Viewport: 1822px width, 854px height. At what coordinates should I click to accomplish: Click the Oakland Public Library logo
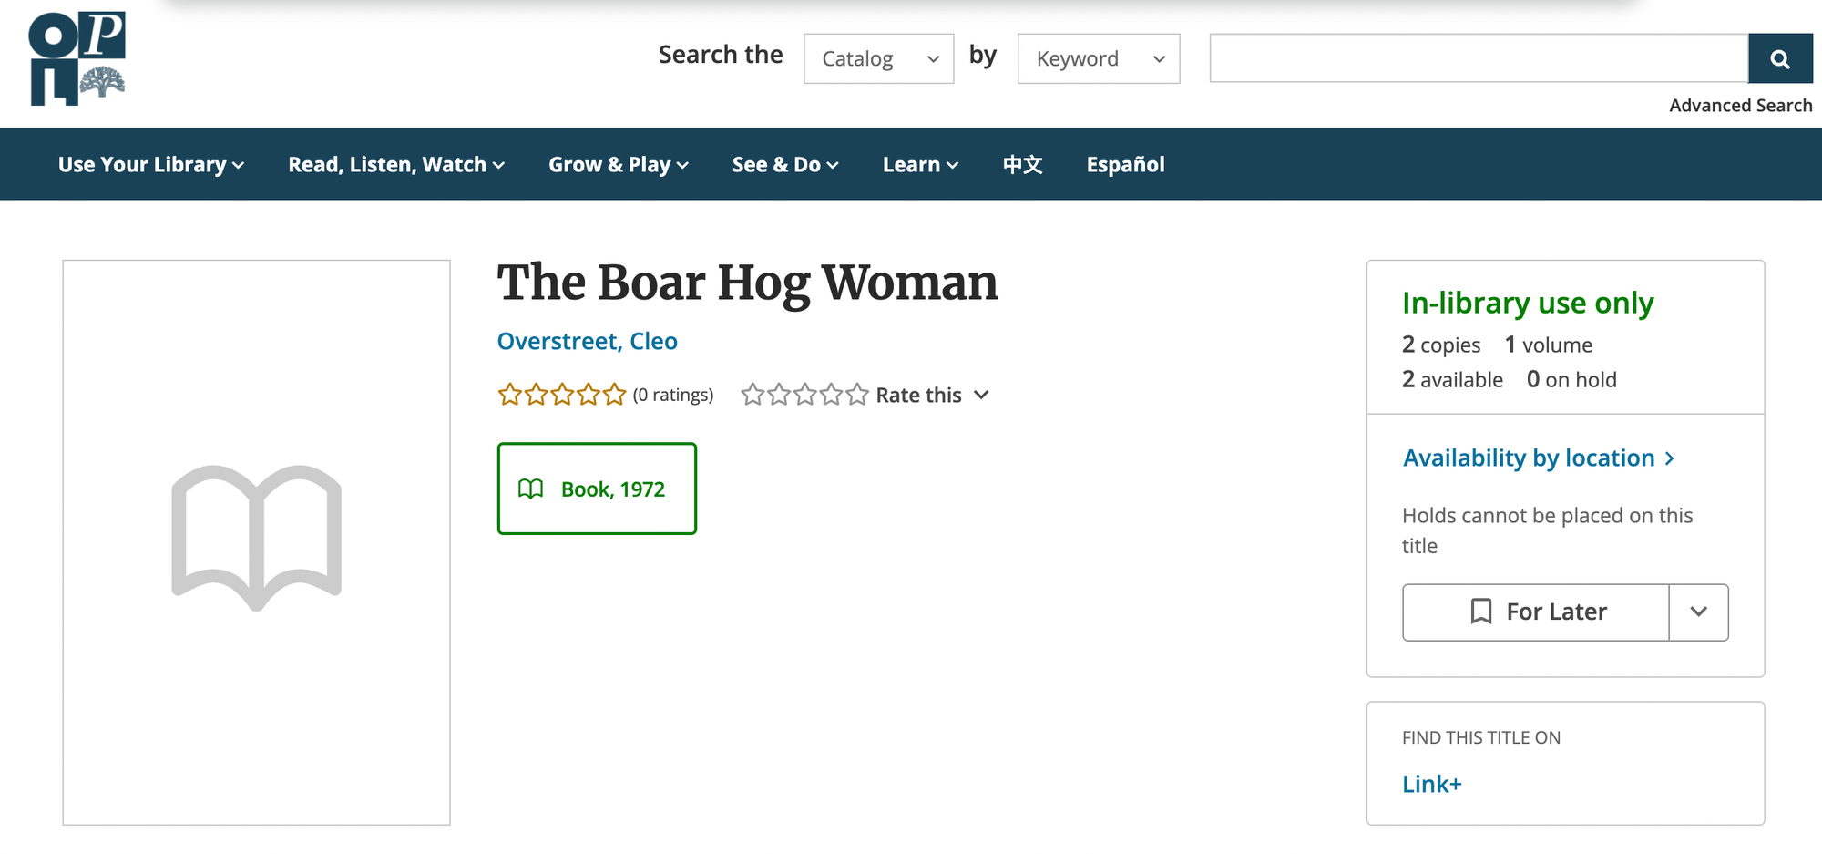click(x=77, y=58)
